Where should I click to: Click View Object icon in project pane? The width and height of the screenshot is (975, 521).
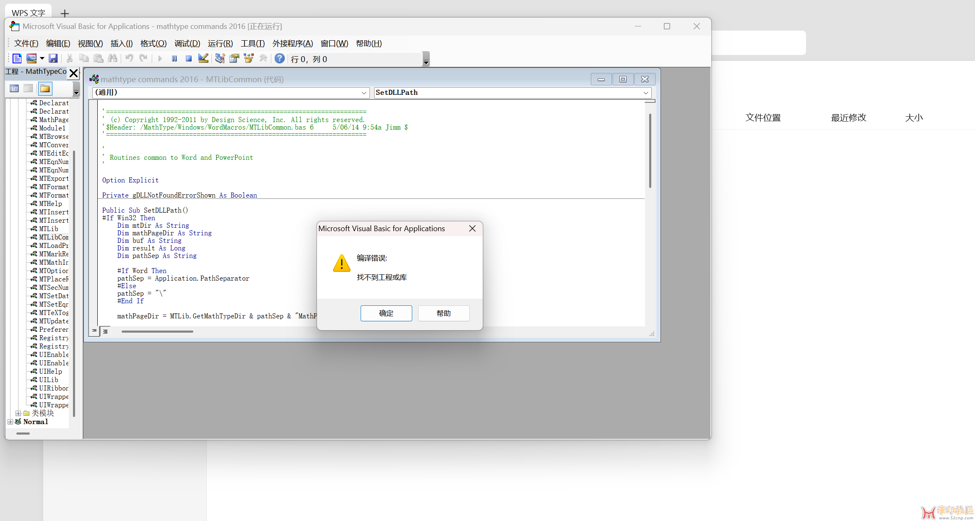click(29, 89)
